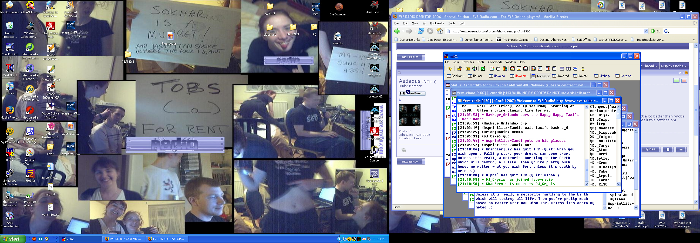
Task: Expand Quick Launch overflow chevron
Action: (x=53, y=238)
